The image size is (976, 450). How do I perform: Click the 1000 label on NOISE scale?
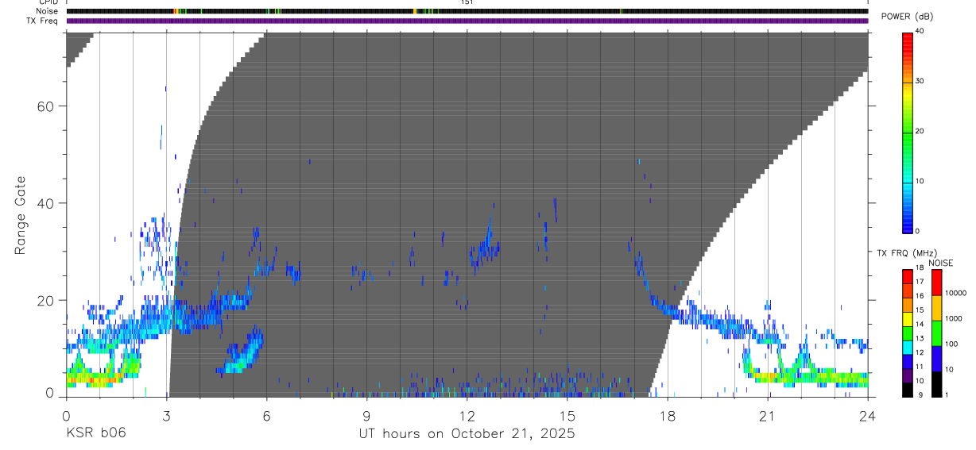click(x=954, y=318)
